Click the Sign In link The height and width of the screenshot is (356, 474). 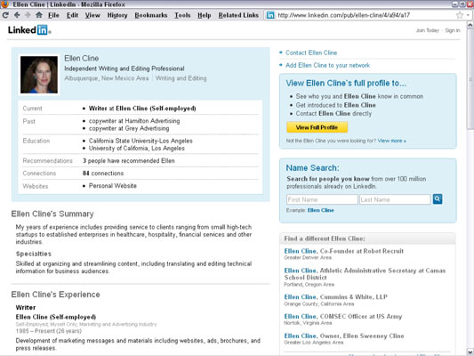pyautogui.click(x=453, y=30)
